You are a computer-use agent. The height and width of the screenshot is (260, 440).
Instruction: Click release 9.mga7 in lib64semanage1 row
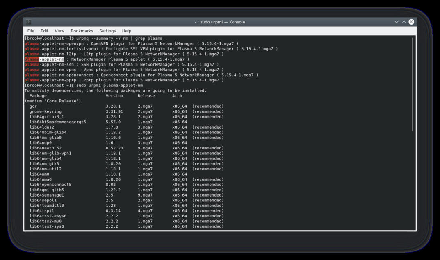point(145,195)
